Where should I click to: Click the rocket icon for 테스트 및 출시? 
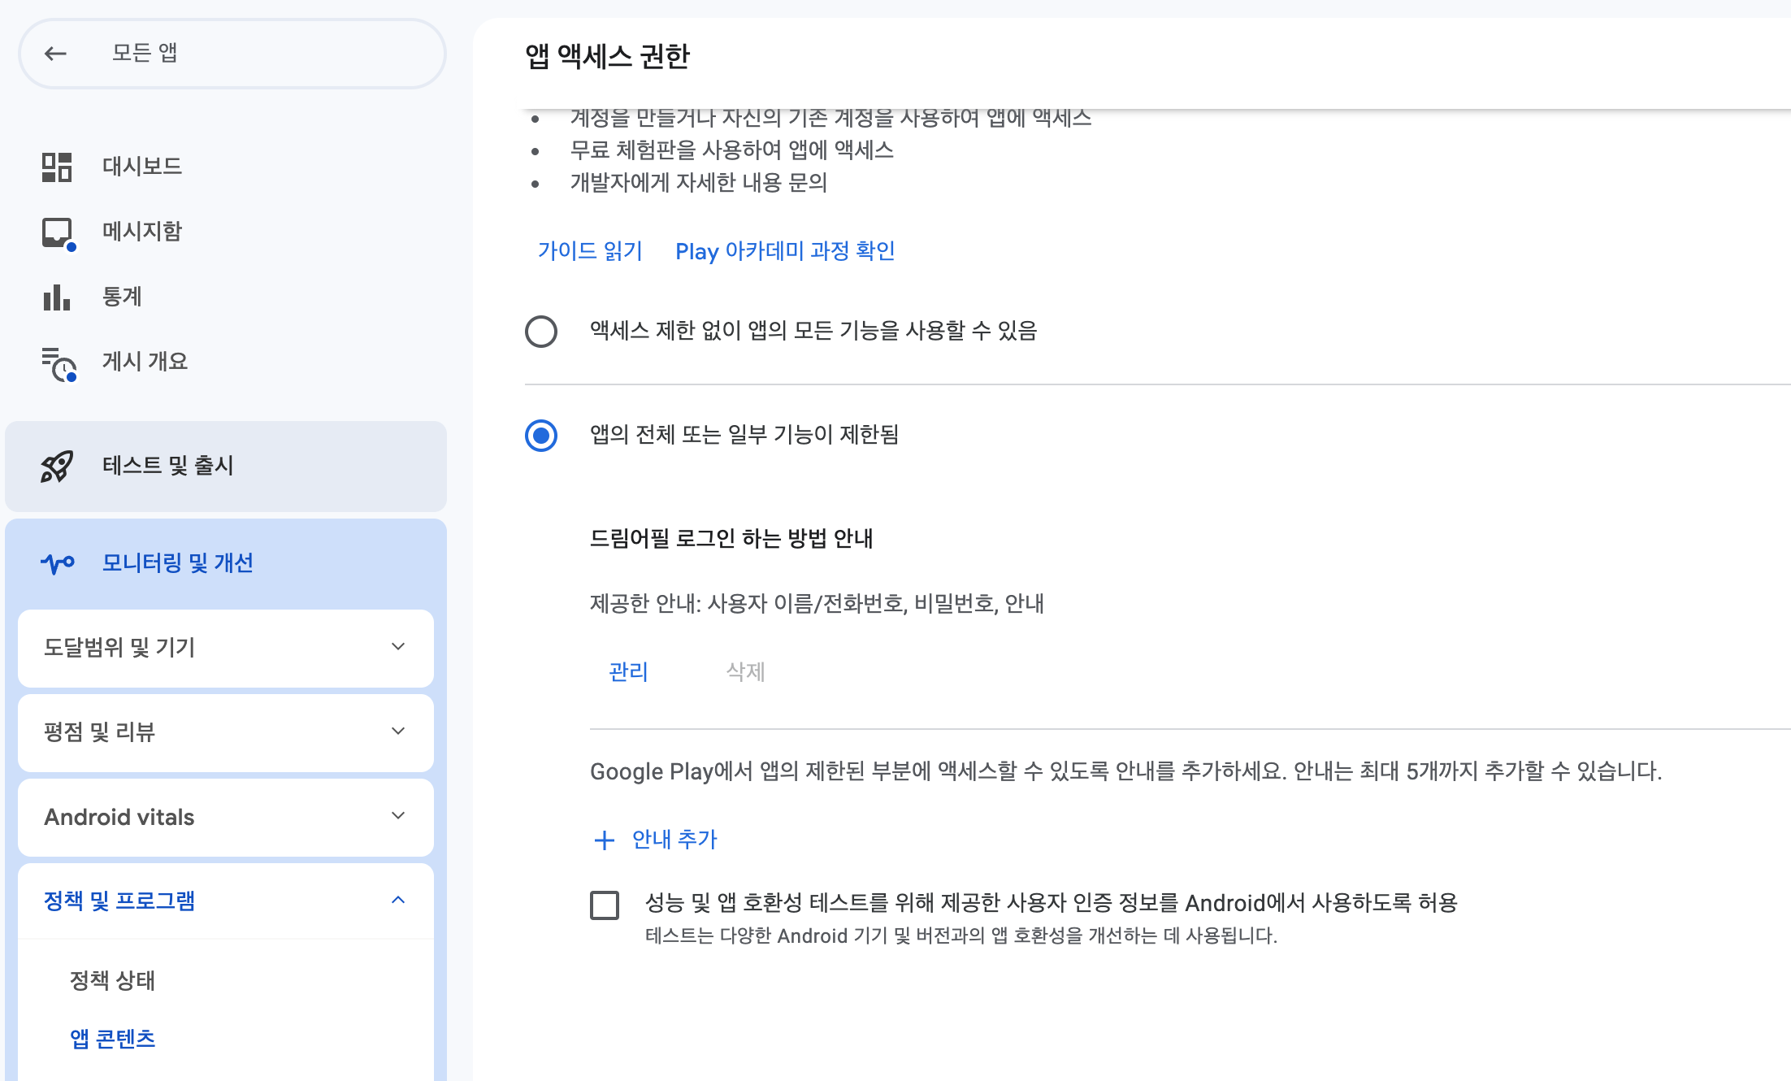point(57,467)
